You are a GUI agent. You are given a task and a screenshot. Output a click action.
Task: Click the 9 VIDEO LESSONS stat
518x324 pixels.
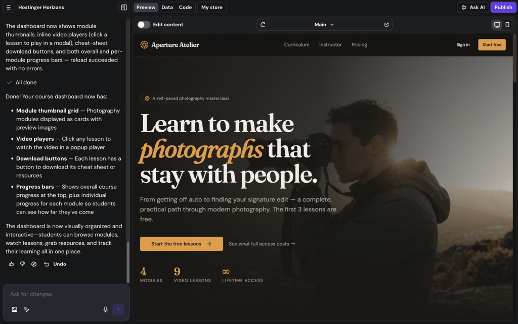click(x=192, y=275)
